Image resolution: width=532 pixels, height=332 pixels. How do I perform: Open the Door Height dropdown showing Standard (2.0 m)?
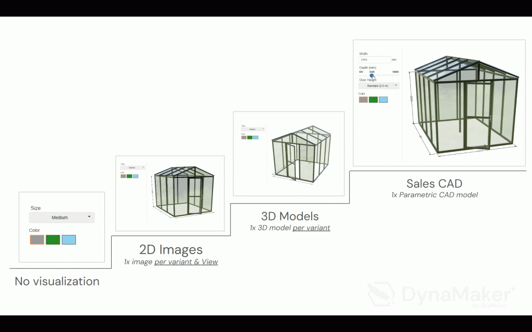pos(378,85)
